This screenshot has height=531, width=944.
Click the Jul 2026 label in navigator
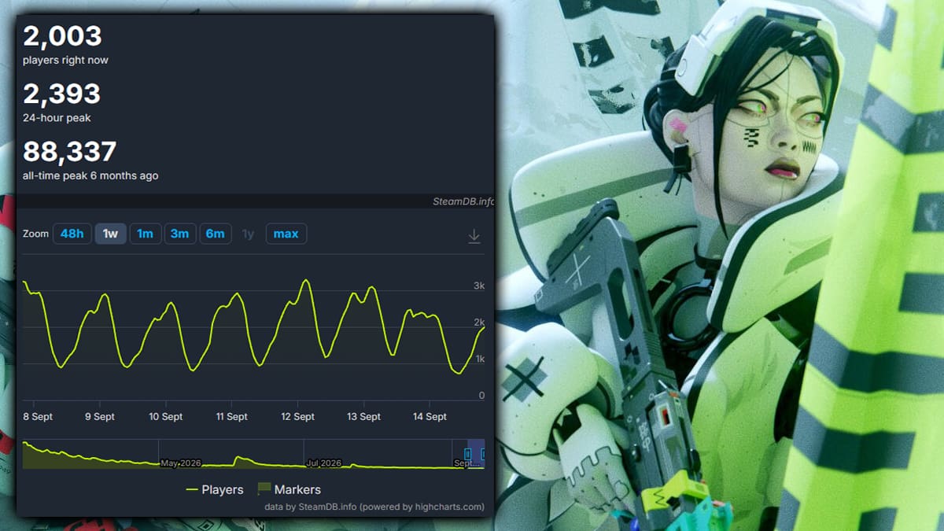point(324,463)
